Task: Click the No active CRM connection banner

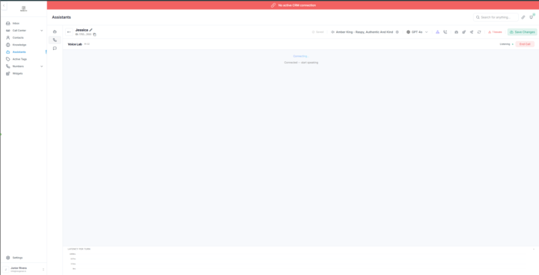Action: point(293,5)
